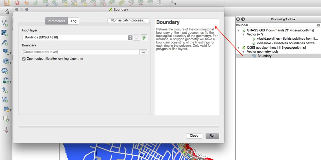This screenshot has height=160, width=321.
Task: Select the Fill Ring tool
Action: pyautogui.click(x=83, y=3)
